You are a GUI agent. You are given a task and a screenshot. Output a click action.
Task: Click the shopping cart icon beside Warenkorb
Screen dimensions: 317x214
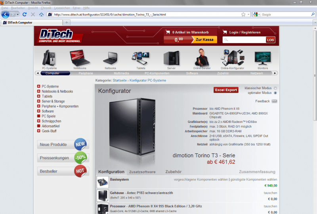tap(168, 32)
